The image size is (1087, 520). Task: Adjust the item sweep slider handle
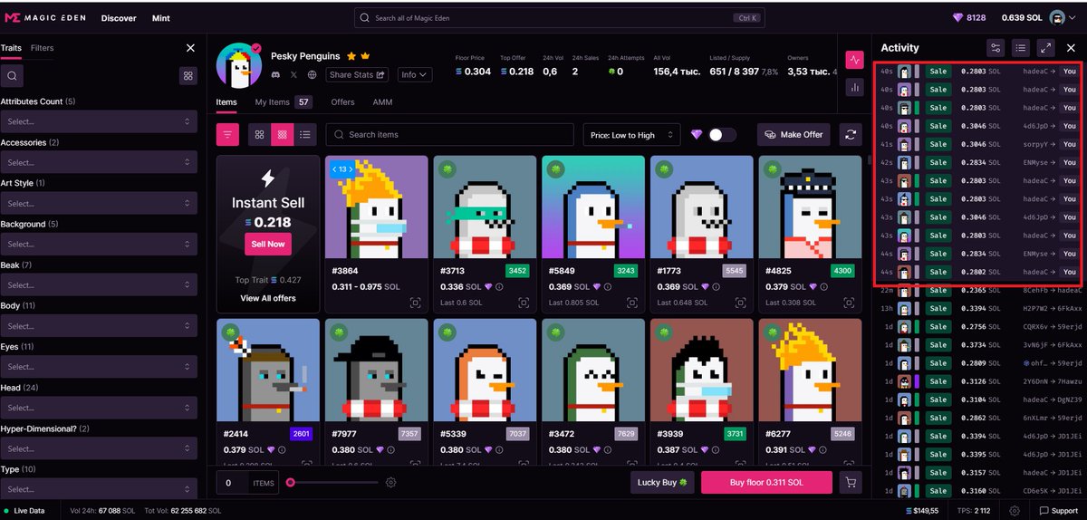pos(290,483)
